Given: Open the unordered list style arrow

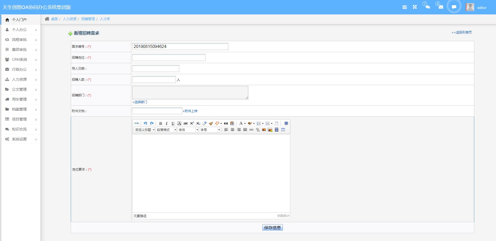Looking at the screenshot, I should (x=272, y=123).
